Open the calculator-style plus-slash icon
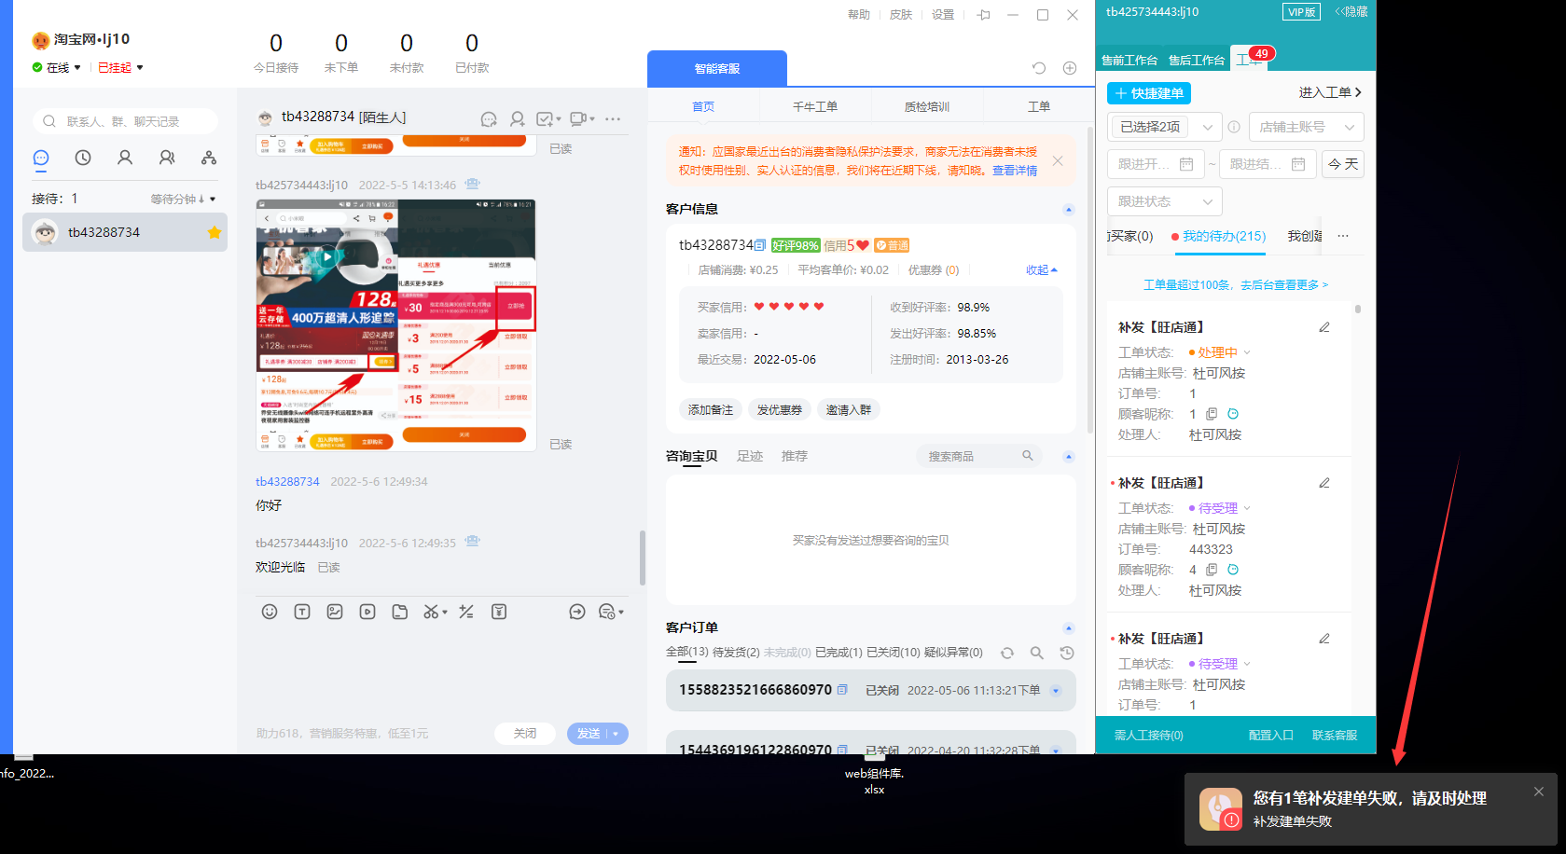The width and height of the screenshot is (1566, 854). click(x=466, y=612)
